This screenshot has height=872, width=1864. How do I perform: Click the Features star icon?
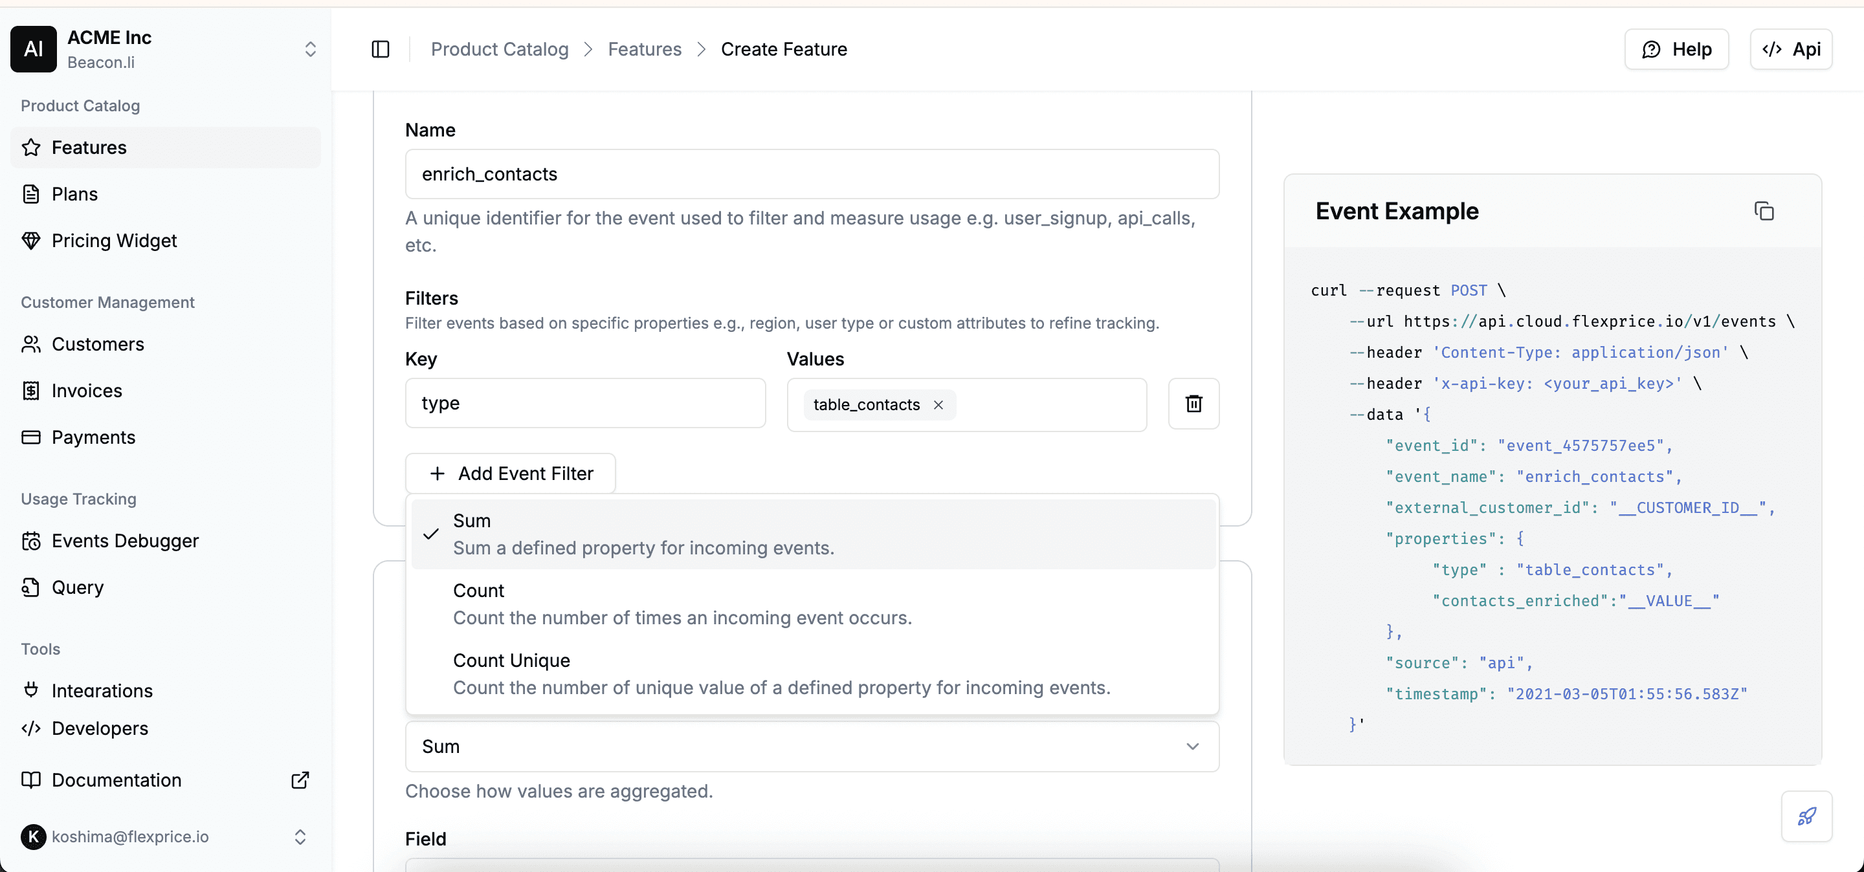point(31,147)
